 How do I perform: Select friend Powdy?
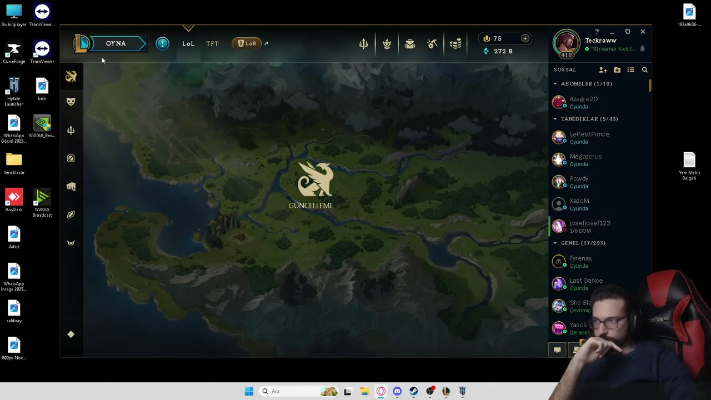pos(599,182)
